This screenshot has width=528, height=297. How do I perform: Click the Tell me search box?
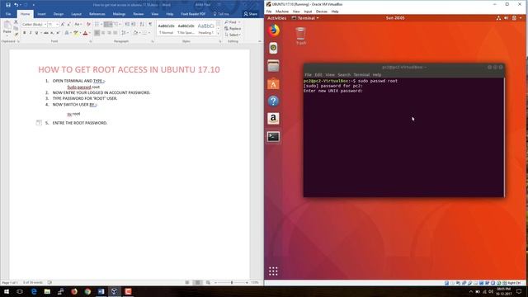pos(221,14)
